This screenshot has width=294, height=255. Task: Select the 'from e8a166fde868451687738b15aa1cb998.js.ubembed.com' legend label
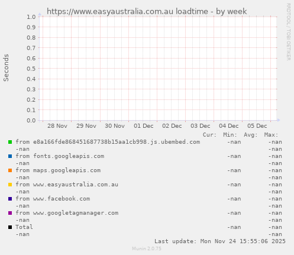click(x=108, y=142)
